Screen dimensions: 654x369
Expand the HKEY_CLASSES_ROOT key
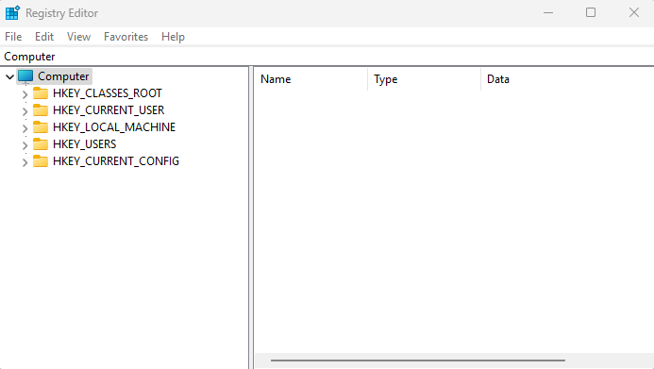(x=25, y=94)
